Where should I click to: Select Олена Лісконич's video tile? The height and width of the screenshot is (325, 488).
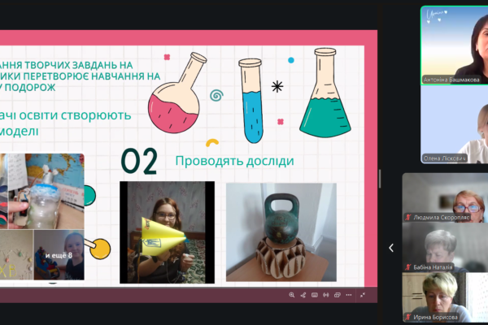[455, 124]
